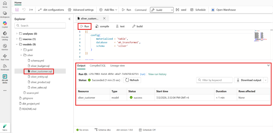The width and height of the screenshot is (273, 133).
Task: Click No errors in status bar
Action: click(x=82, y=130)
